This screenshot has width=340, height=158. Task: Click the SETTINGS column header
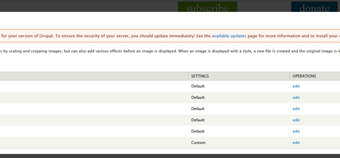tap(200, 76)
